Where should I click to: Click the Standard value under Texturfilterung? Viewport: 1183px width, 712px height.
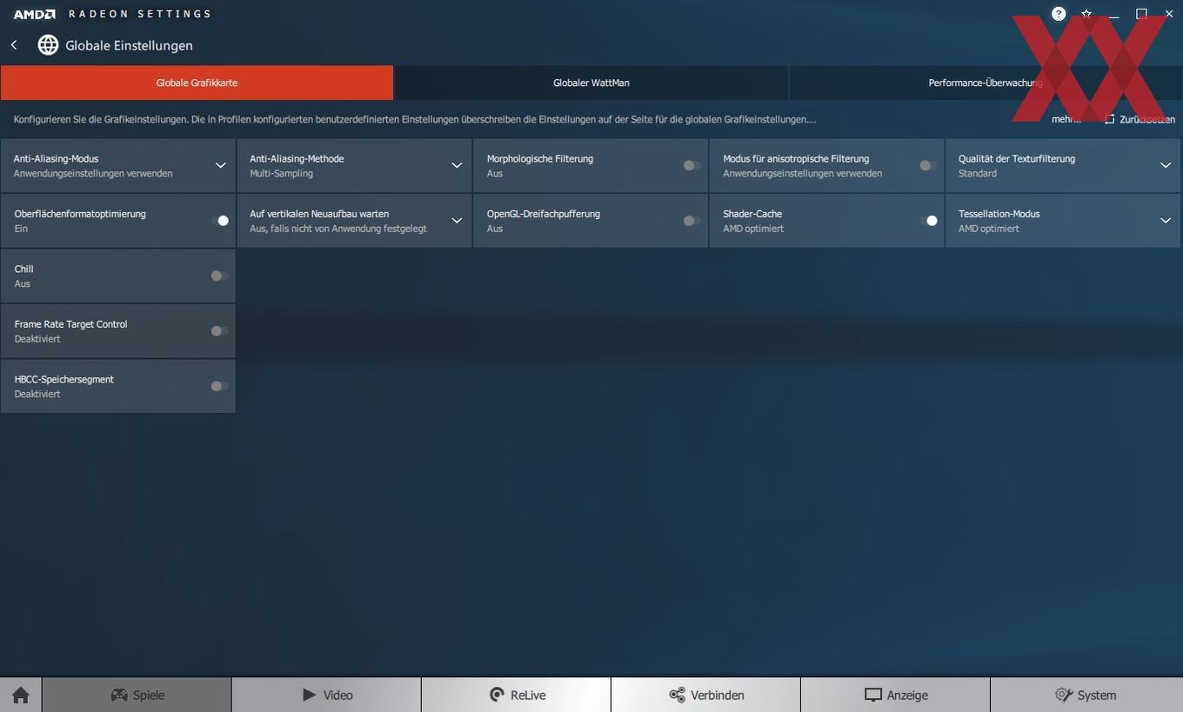click(978, 174)
